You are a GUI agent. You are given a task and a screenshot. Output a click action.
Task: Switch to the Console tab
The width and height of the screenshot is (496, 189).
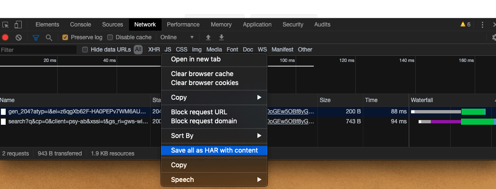tap(80, 25)
